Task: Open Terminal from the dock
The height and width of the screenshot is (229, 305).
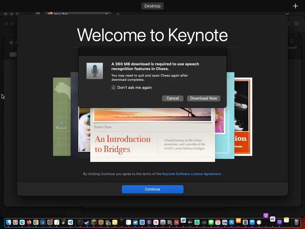Action: 80,222
